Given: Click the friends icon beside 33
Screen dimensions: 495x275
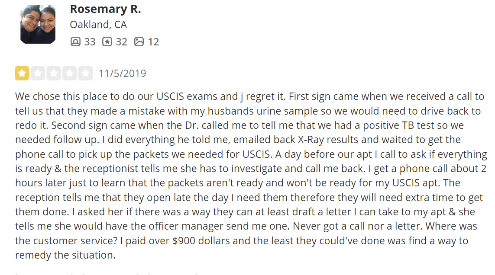Looking at the screenshot, I should [x=75, y=42].
